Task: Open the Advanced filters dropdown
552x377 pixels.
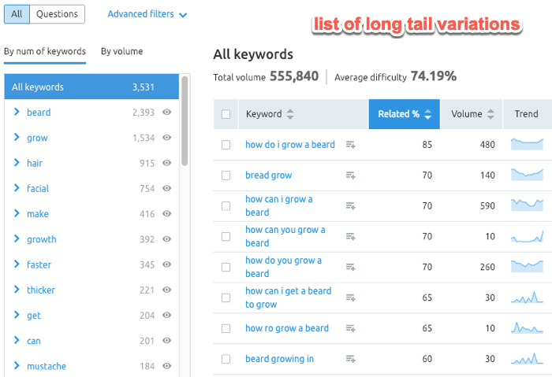Action: click(147, 14)
